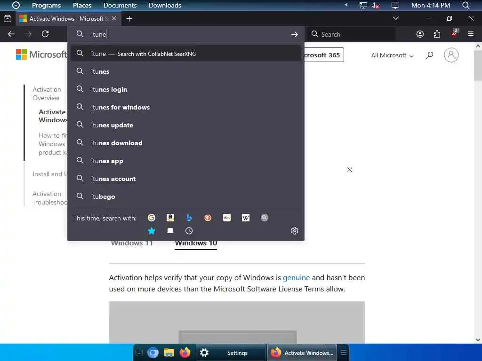The image size is (482, 361).
Task: Open a new browser tab
Action: coord(129,19)
